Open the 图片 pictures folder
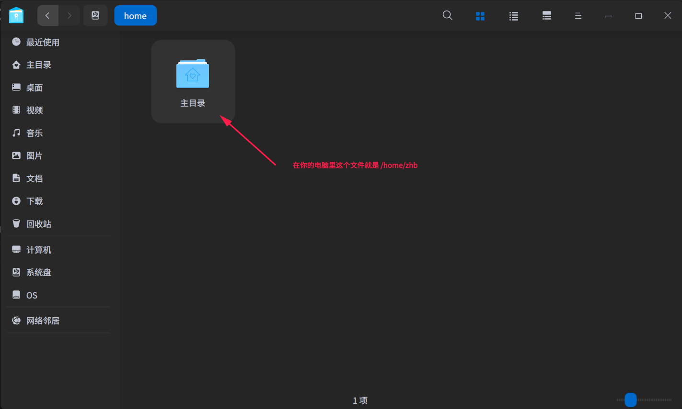Image resolution: width=682 pixels, height=409 pixels. [34, 155]
